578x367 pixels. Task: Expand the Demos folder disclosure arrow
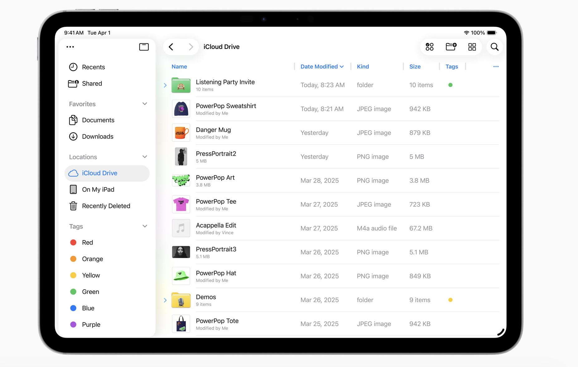click(165, 300)
